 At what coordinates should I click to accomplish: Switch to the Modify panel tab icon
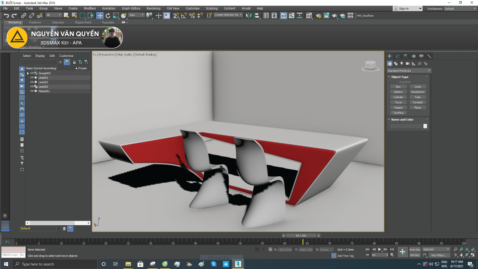[397, 56]
